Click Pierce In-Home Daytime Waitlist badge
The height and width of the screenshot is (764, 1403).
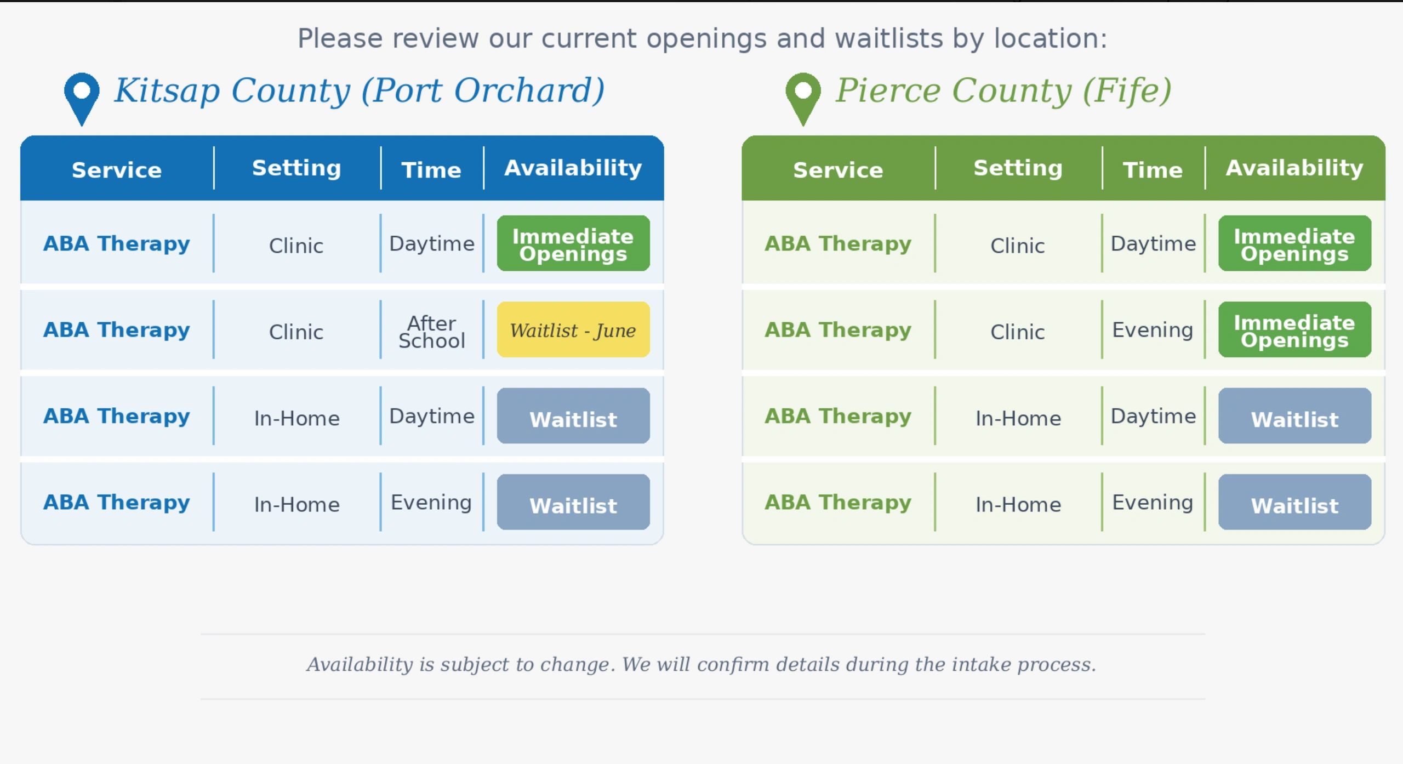[1294, 417]
